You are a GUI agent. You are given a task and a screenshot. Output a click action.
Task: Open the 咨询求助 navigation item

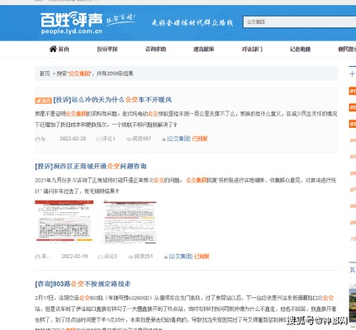click(155, 49)
